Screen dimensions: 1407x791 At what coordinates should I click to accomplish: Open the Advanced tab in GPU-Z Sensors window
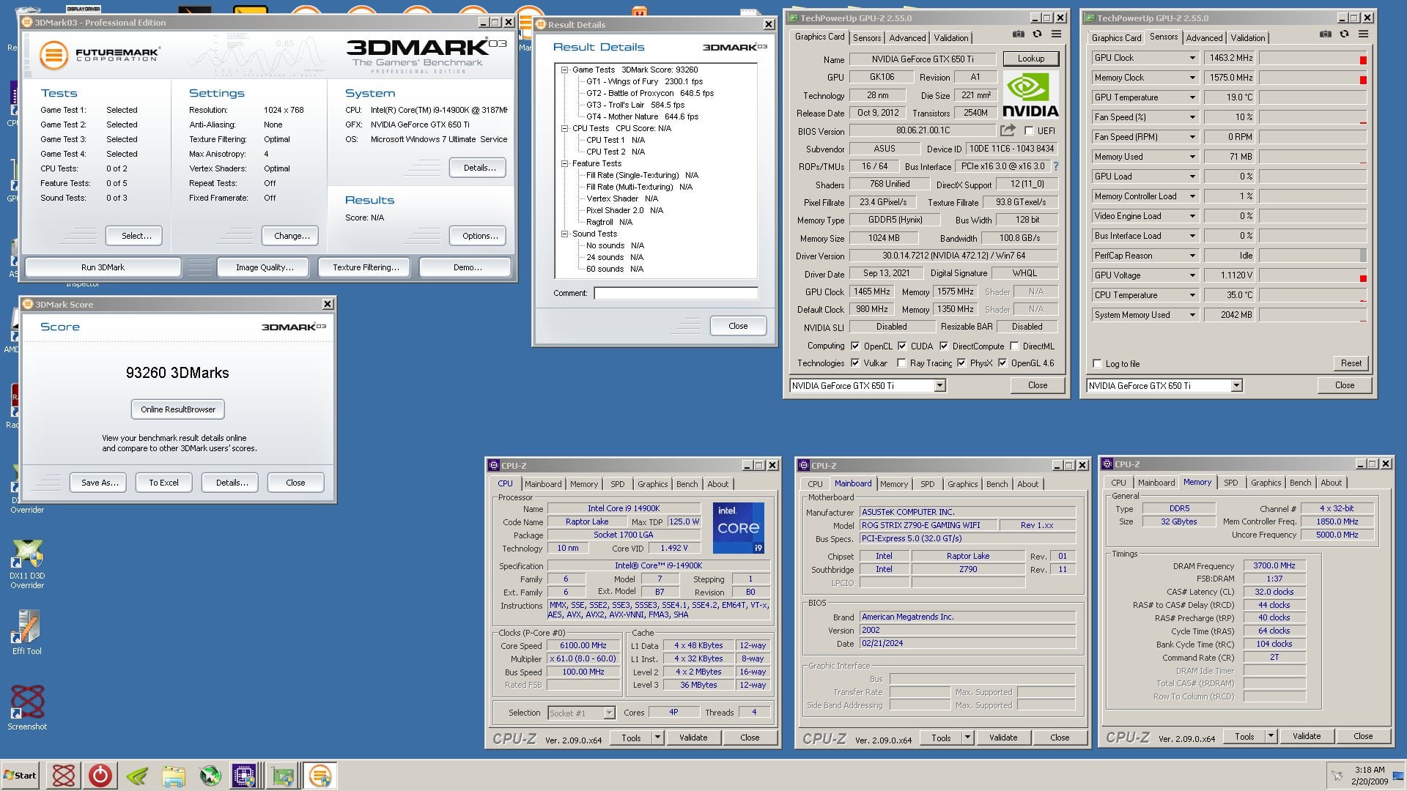point(1204,38)
